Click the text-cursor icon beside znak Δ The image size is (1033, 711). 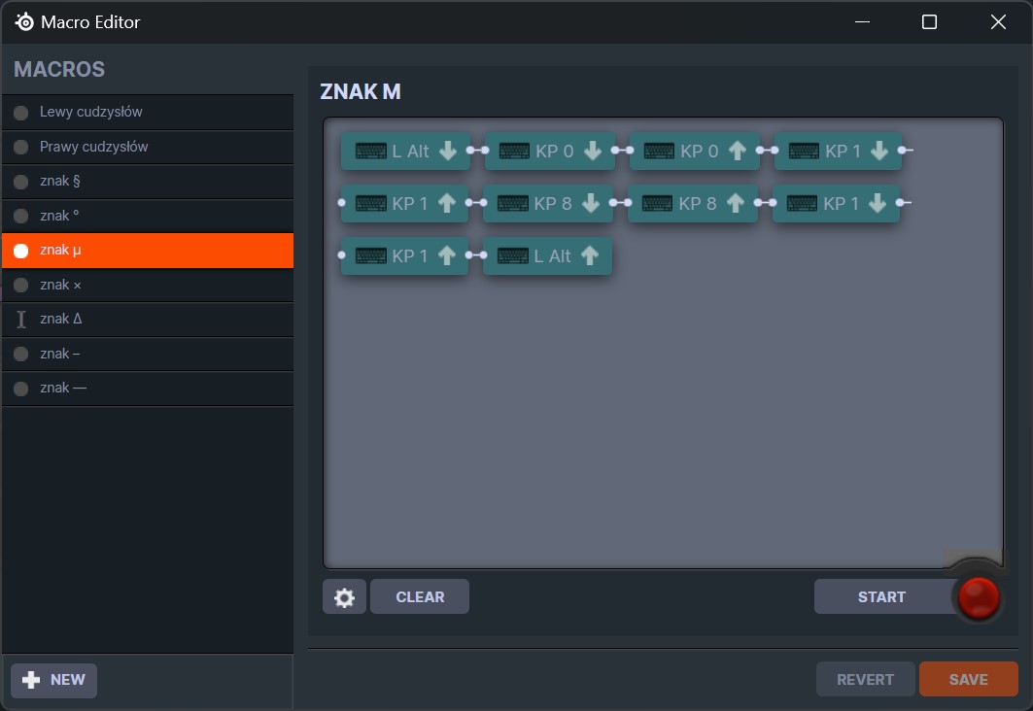pyautogui.click(x=21, y=320)
